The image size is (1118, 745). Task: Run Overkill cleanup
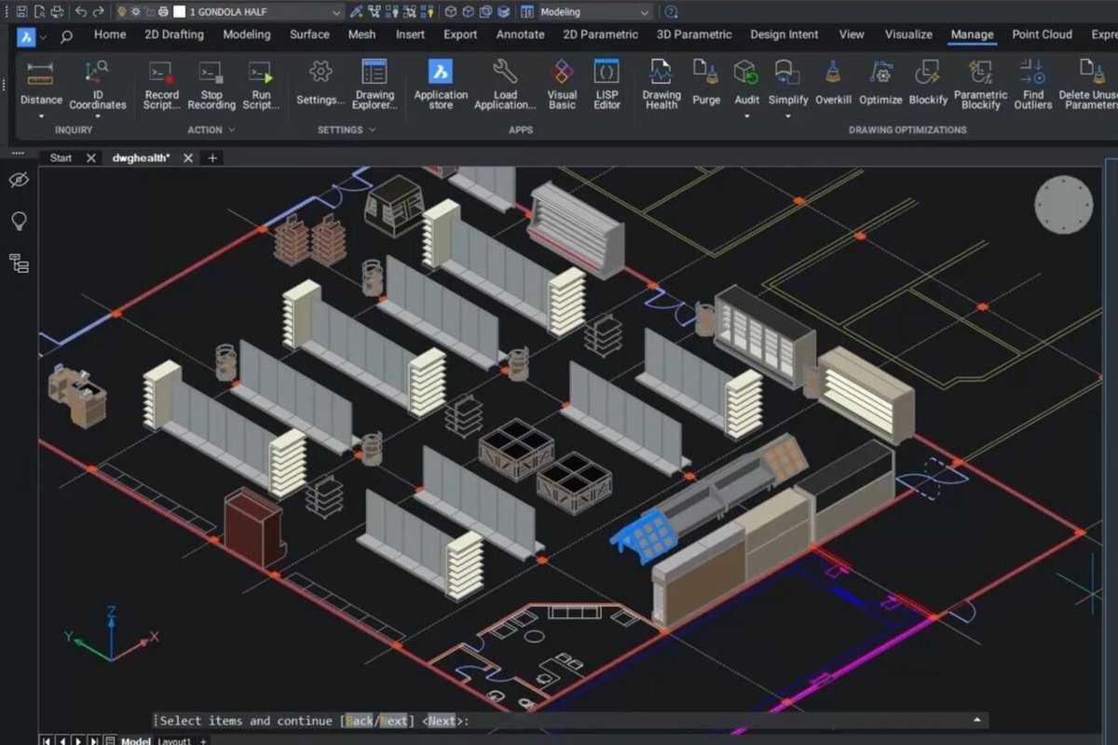tap(833, 84)
